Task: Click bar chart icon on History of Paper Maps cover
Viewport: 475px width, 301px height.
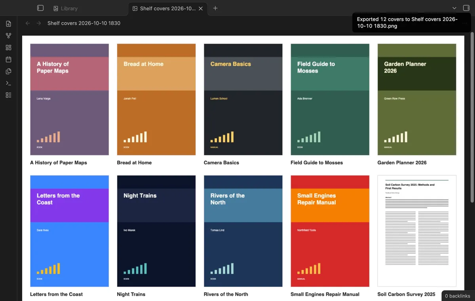Action: pos(48,137)
